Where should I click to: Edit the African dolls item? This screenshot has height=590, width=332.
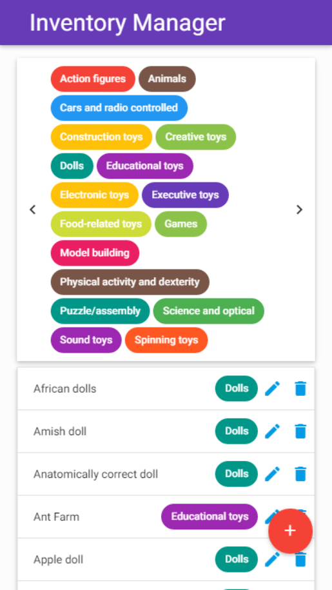coord(272,388)
